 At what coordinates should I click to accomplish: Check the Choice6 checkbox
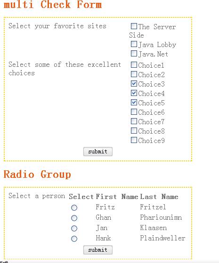pyautogui.click(x=134, y=112)
